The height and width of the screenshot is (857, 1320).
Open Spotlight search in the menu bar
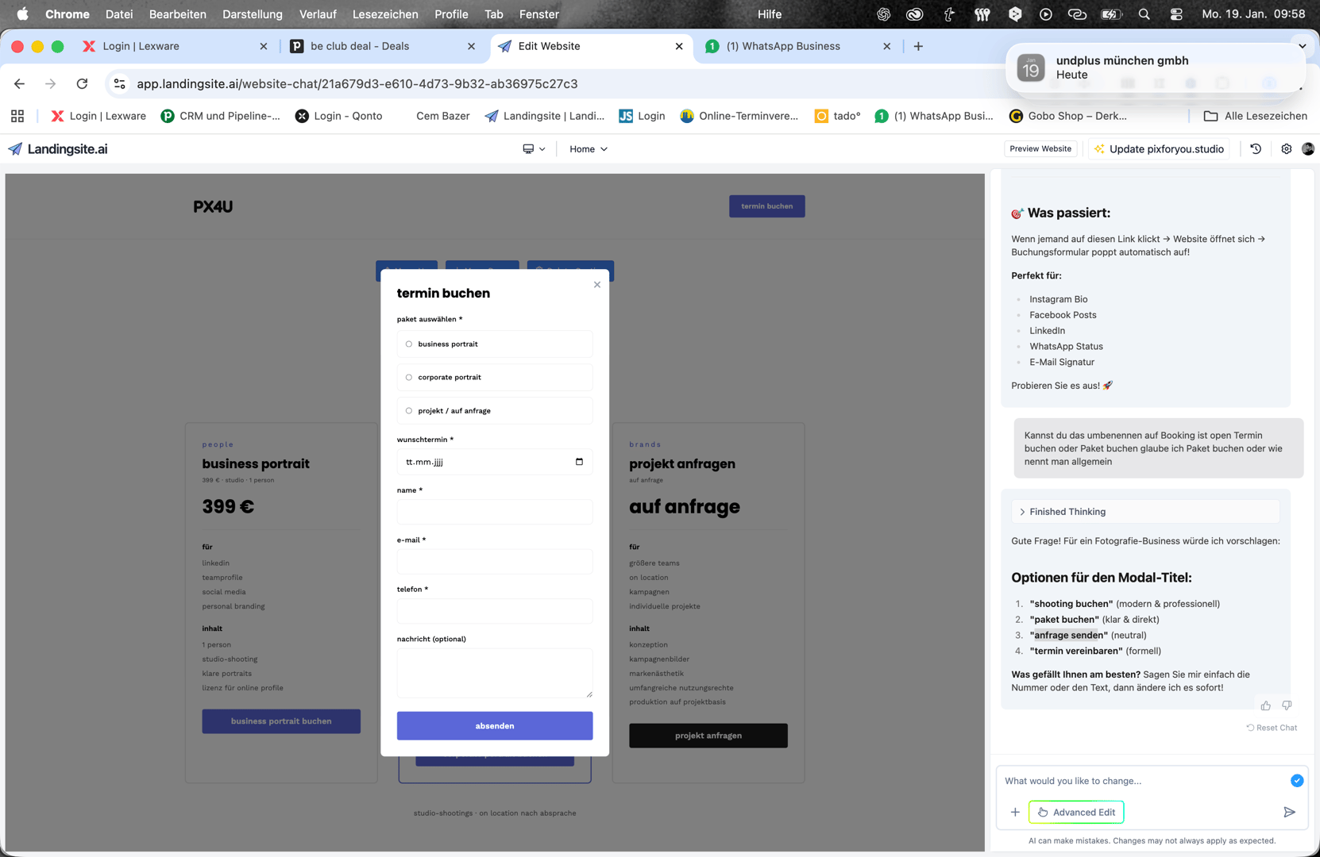pyautogui.click(x=1144, y=14)
